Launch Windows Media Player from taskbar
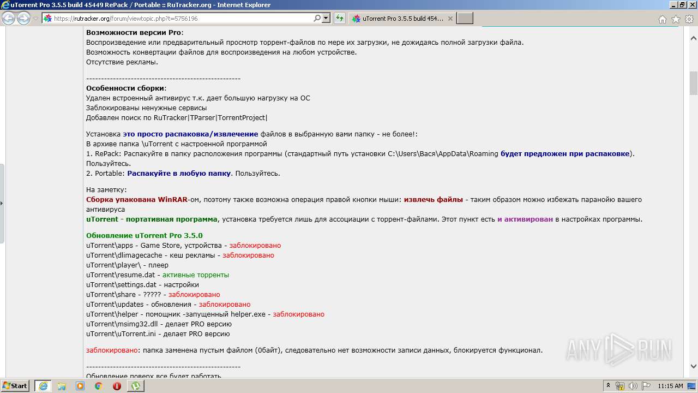Viewport: 698px width, 393px height. point(80,386)
